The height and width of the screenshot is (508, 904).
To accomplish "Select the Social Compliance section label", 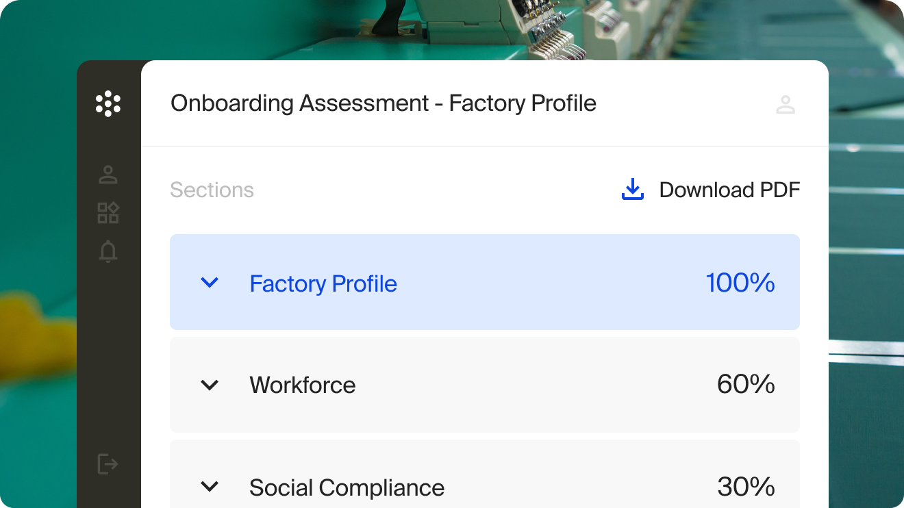I will tap(347, 487).
